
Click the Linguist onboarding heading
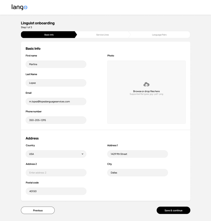pos(38,23)
